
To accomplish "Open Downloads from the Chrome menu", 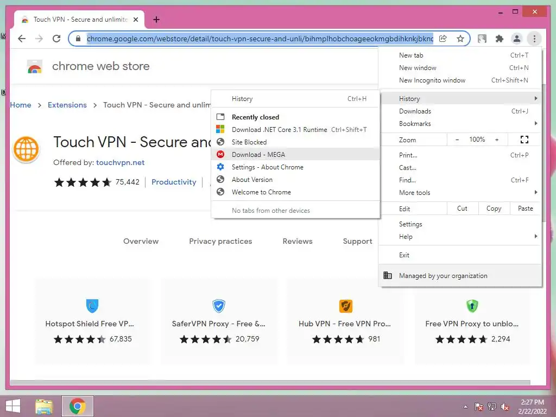I will point(460,111).
